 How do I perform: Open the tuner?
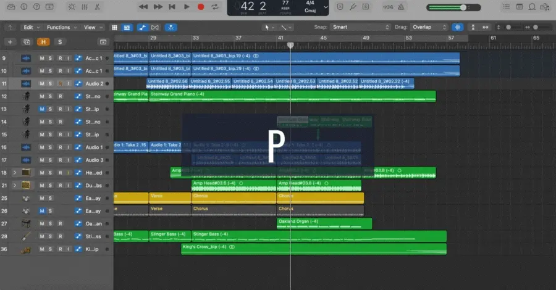point(353,7)
